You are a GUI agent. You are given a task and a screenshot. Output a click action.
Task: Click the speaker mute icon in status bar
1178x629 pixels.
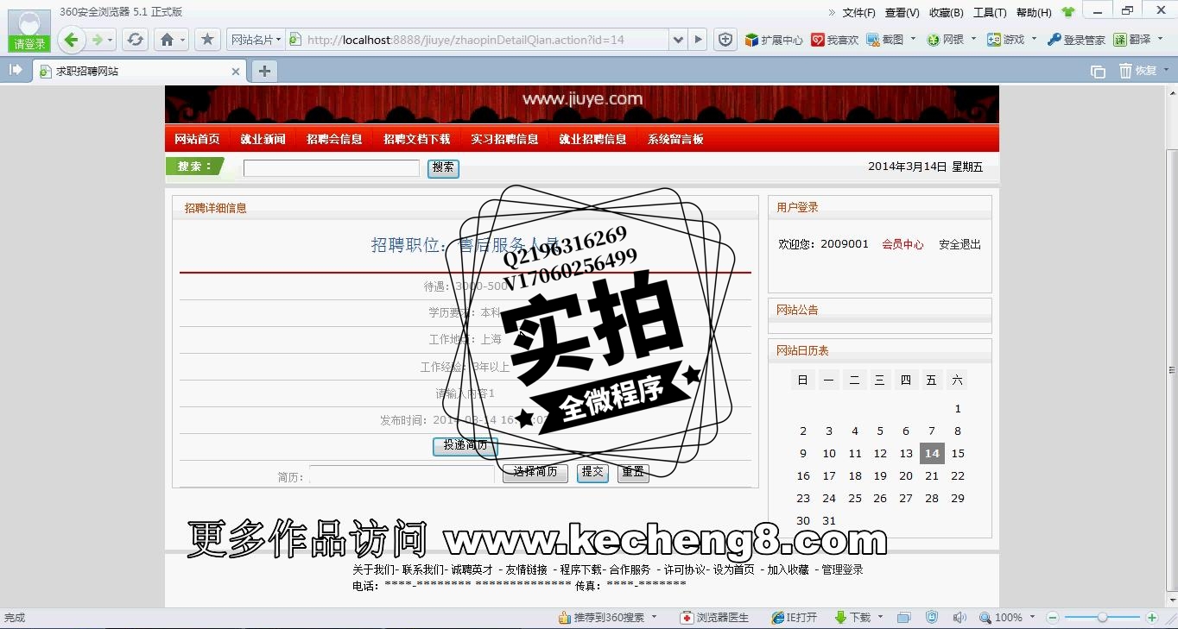pos(959,618)
